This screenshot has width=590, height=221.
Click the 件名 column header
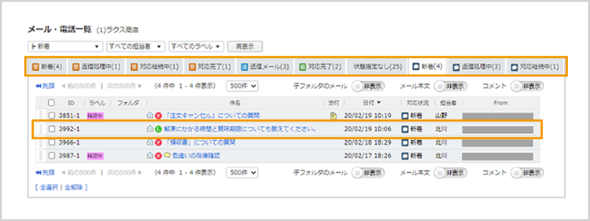[235, 103]
